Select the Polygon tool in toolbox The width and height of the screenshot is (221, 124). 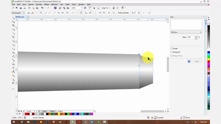[x=13, y=49]
